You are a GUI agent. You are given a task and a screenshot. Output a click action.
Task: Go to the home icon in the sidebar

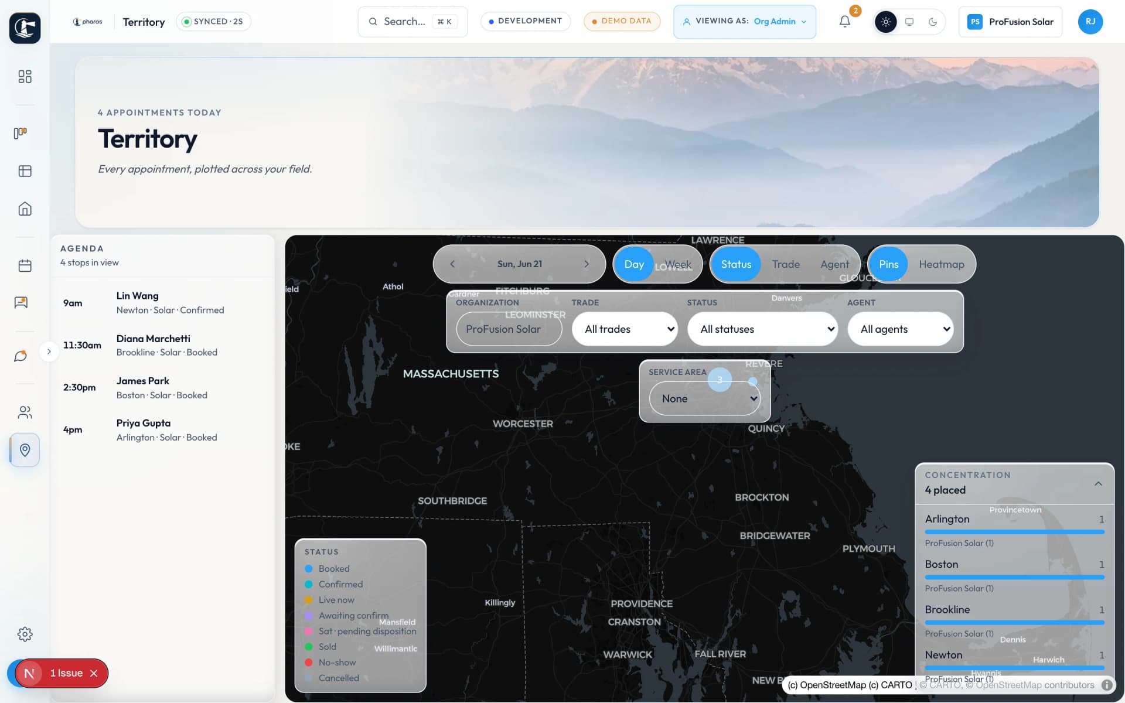click(25, 209)
